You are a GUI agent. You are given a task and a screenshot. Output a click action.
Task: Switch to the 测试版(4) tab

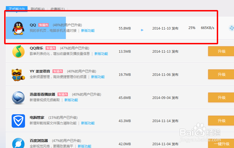[38, 9]
